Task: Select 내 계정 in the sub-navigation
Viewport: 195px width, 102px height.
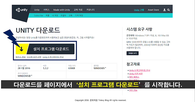Action: 55,15
